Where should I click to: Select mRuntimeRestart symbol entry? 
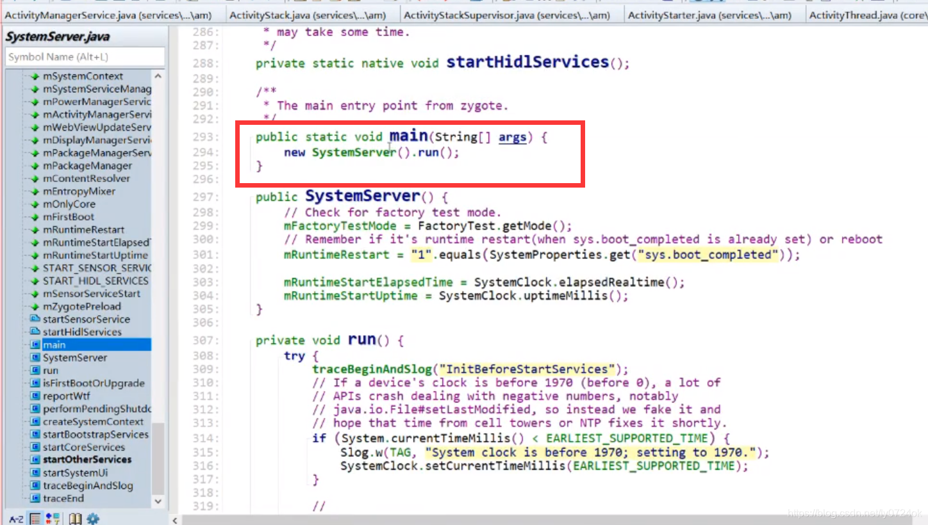(84, 230)
